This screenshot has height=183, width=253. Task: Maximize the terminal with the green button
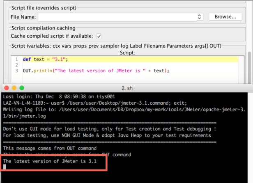tap(21, 88)
